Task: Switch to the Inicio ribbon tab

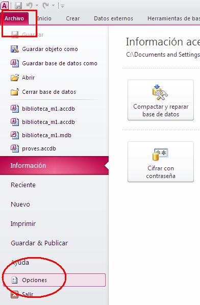Action: (x=44, y=18)
